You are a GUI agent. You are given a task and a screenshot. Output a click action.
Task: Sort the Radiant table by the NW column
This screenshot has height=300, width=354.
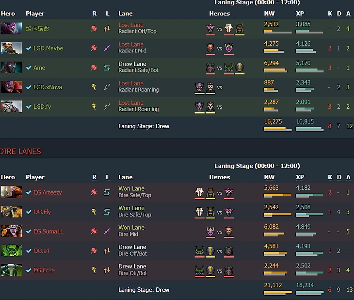click(269, 14)
